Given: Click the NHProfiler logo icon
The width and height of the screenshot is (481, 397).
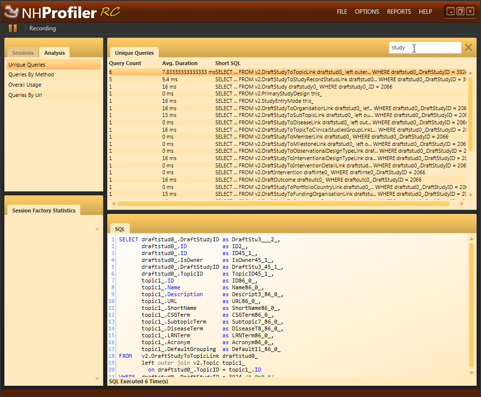Looking at the screenshot, I should pyautogui.click(x=12, y=12).
